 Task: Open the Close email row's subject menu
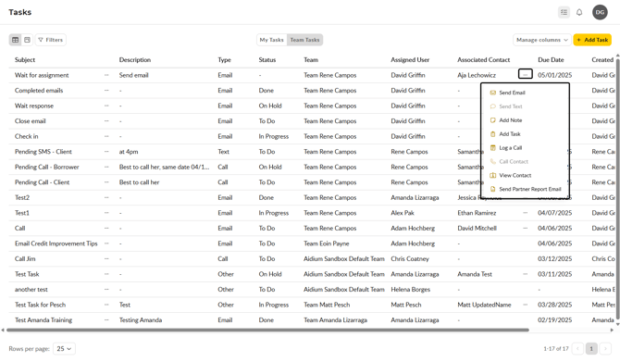click(x=106, y=121)
